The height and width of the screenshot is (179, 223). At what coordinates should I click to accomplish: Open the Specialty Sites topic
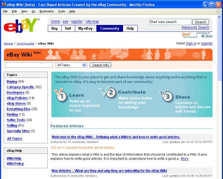coord(18,131)
